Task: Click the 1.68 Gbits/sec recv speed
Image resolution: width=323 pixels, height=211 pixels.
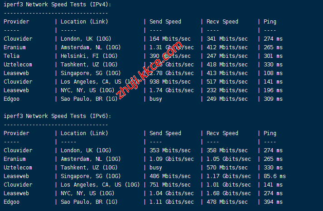Action: 228,193
